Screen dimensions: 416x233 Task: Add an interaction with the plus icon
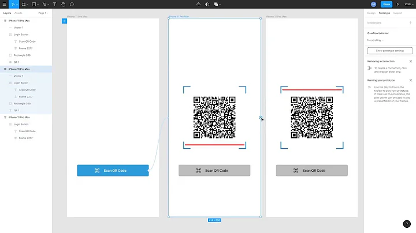410,22
